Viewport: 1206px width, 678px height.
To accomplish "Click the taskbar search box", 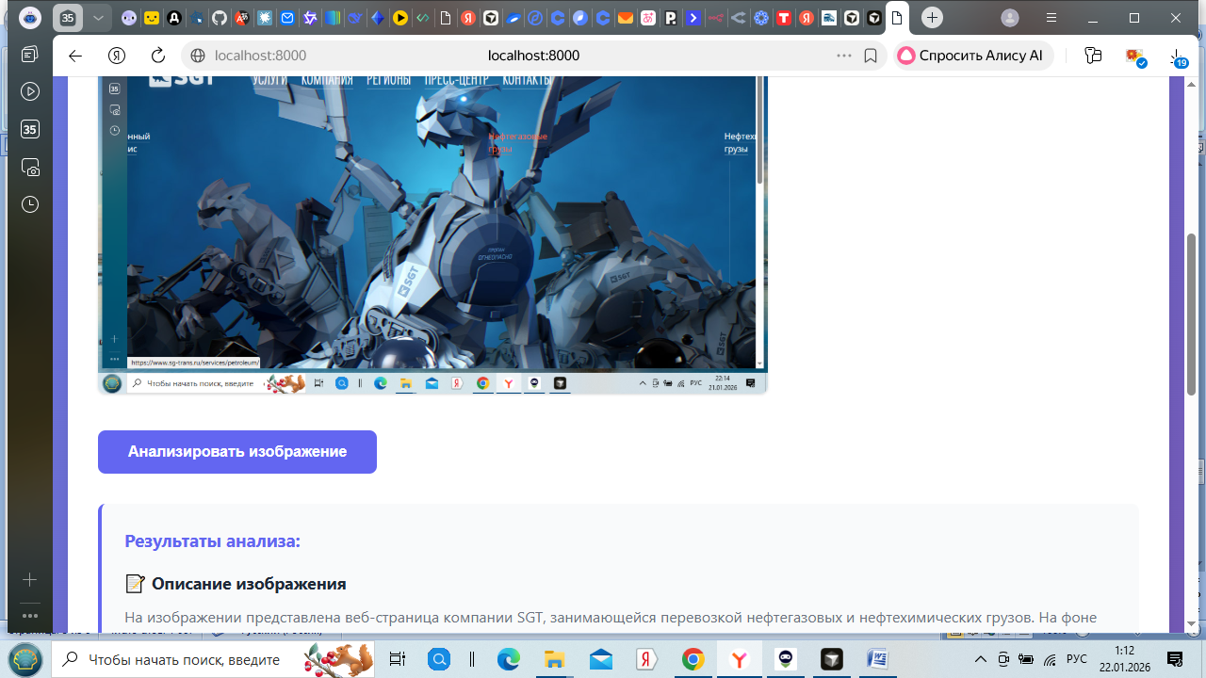I will pyautogui.click(x=213, y=659).
